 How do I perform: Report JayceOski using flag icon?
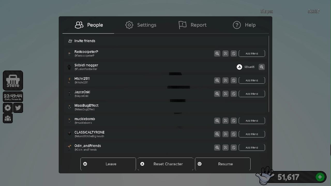click(x=225, y=94)
